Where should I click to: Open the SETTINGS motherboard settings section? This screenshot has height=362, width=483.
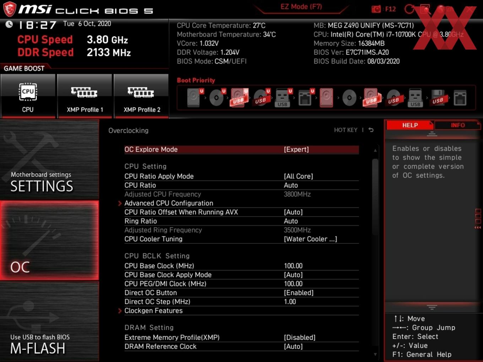[49, 160]
